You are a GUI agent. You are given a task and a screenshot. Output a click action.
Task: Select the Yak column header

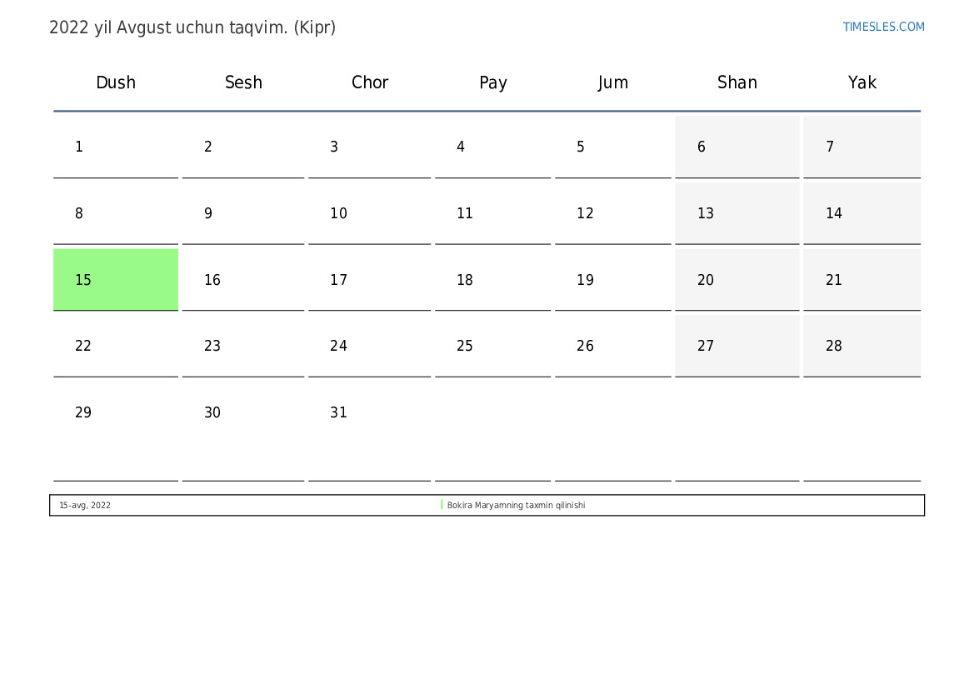point(862,82)
